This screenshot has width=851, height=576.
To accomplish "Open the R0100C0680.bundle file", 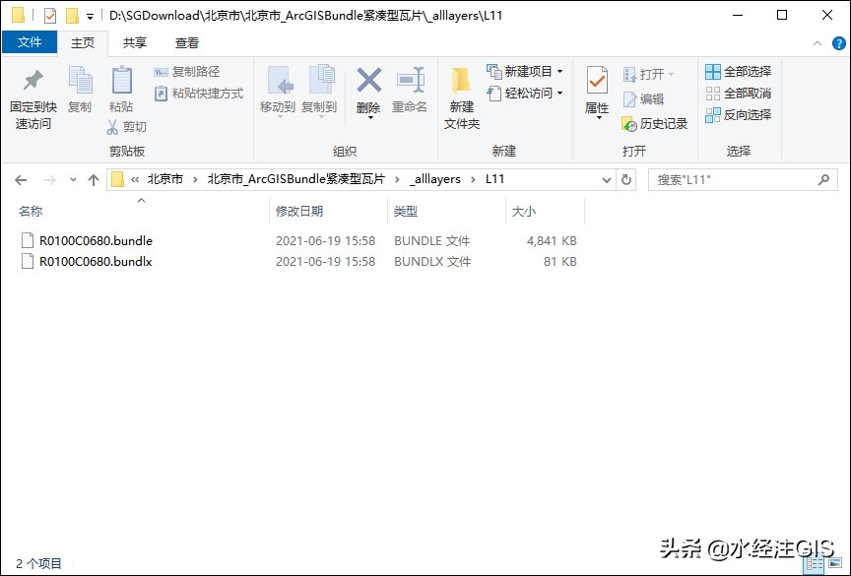I will [94, 239].
